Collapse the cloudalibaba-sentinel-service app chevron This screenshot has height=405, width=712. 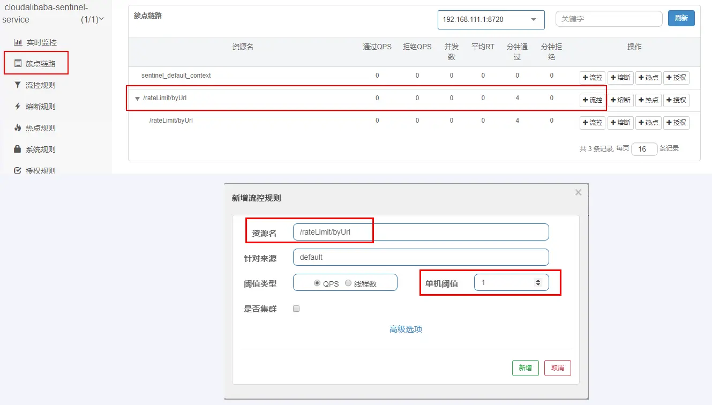(101, 19)
